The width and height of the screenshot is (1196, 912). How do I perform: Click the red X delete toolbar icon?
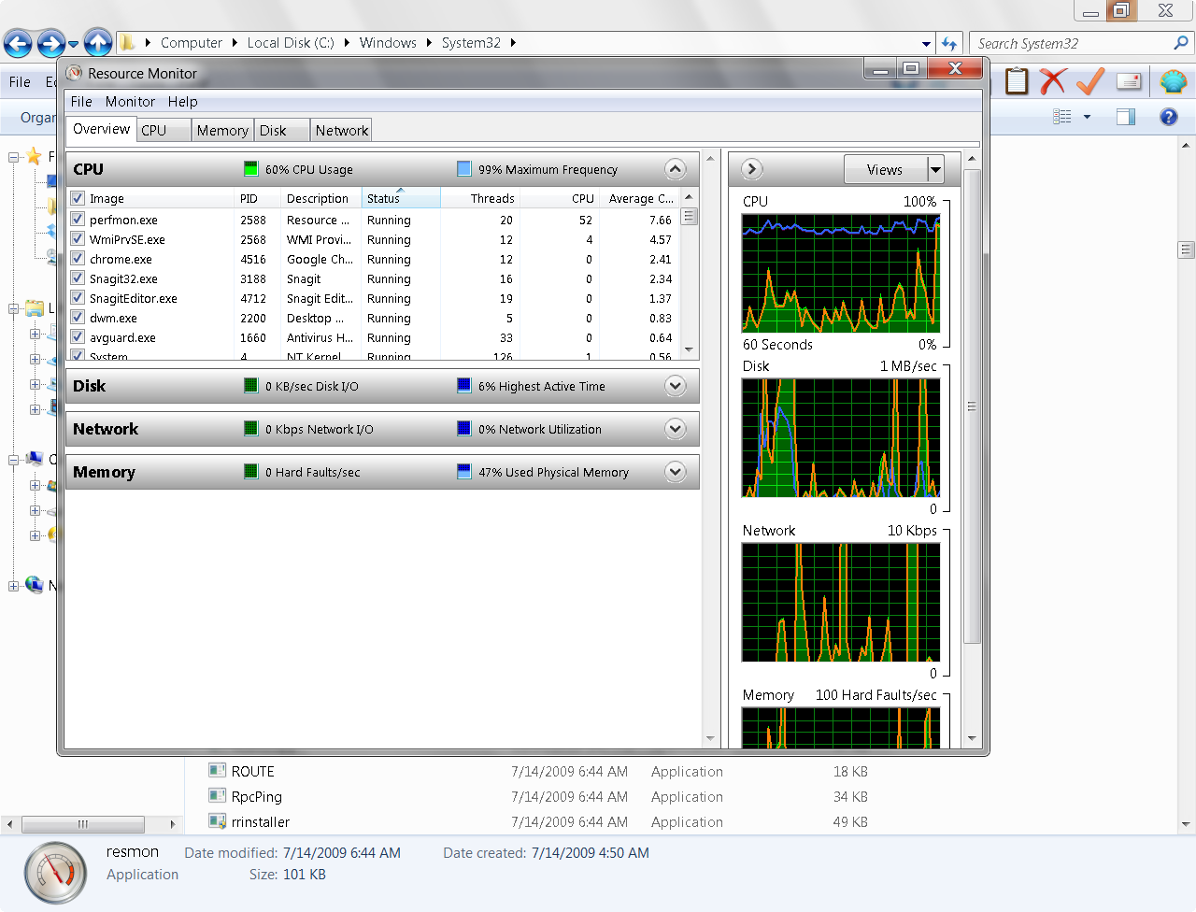(1053, 81)
